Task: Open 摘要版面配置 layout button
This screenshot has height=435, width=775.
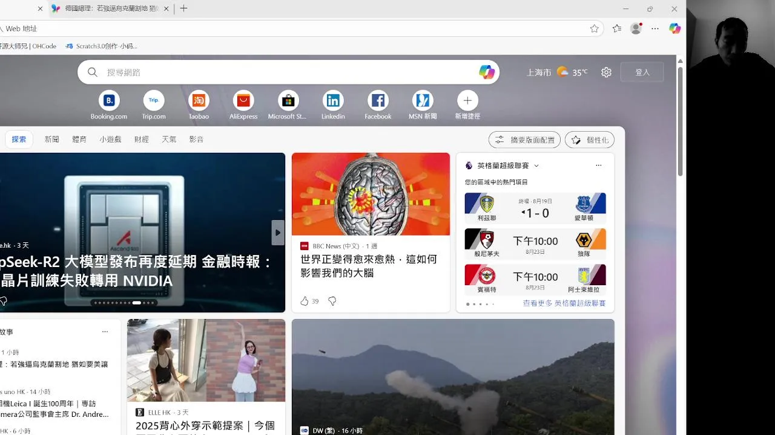Action: point(524,140)
